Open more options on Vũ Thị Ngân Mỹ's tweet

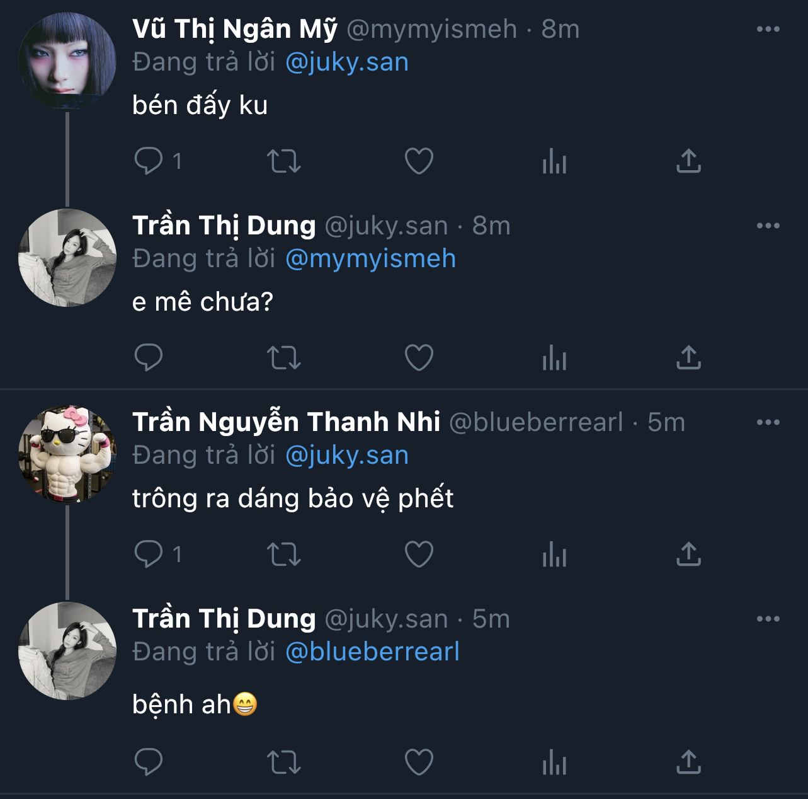(768, 29)
